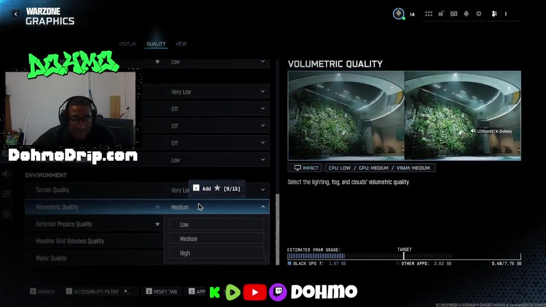Open the party members icon
Image resolution: width=546 pixels, height=307 pixels.
(494, 14)
